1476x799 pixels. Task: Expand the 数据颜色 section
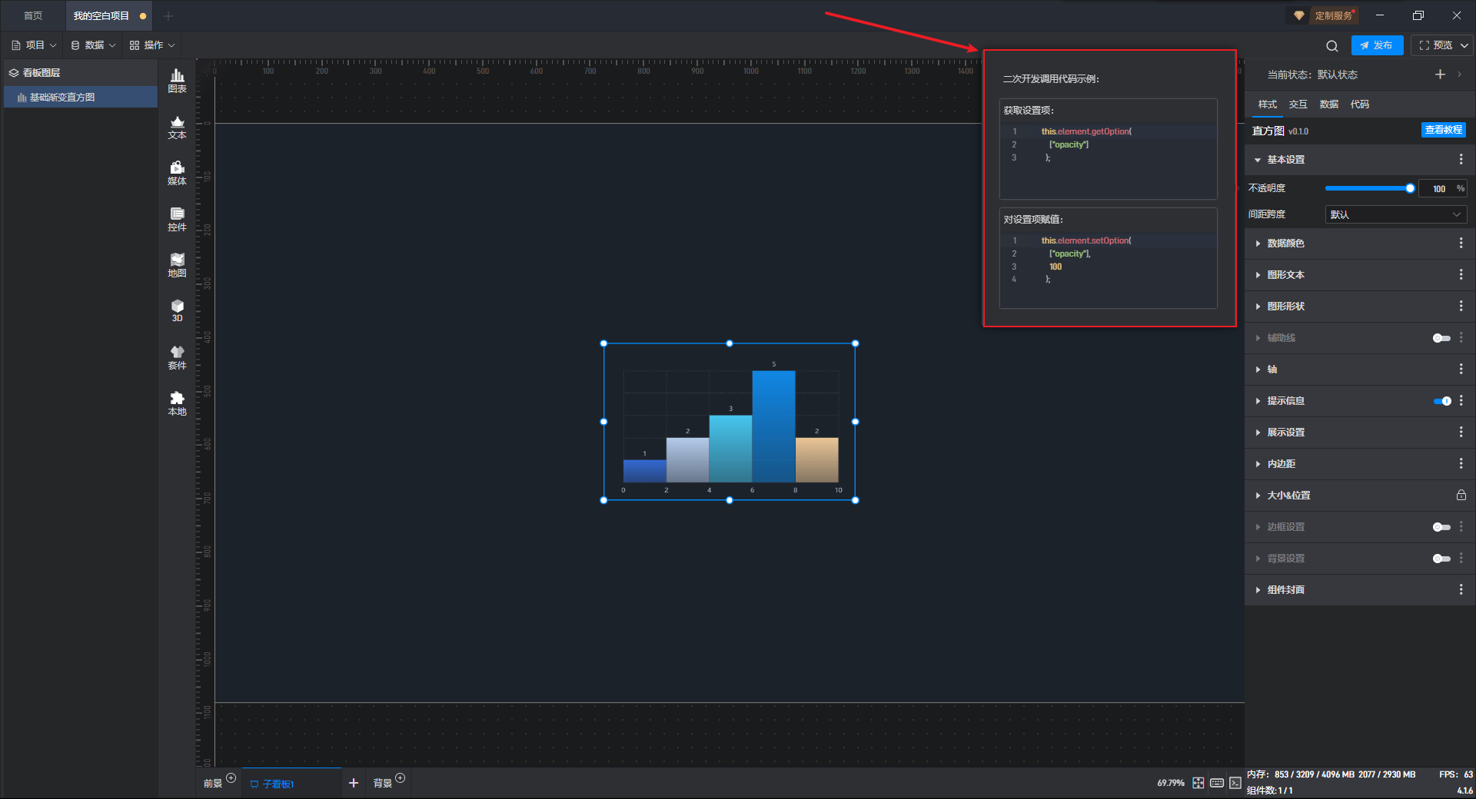coord(1285,244)
